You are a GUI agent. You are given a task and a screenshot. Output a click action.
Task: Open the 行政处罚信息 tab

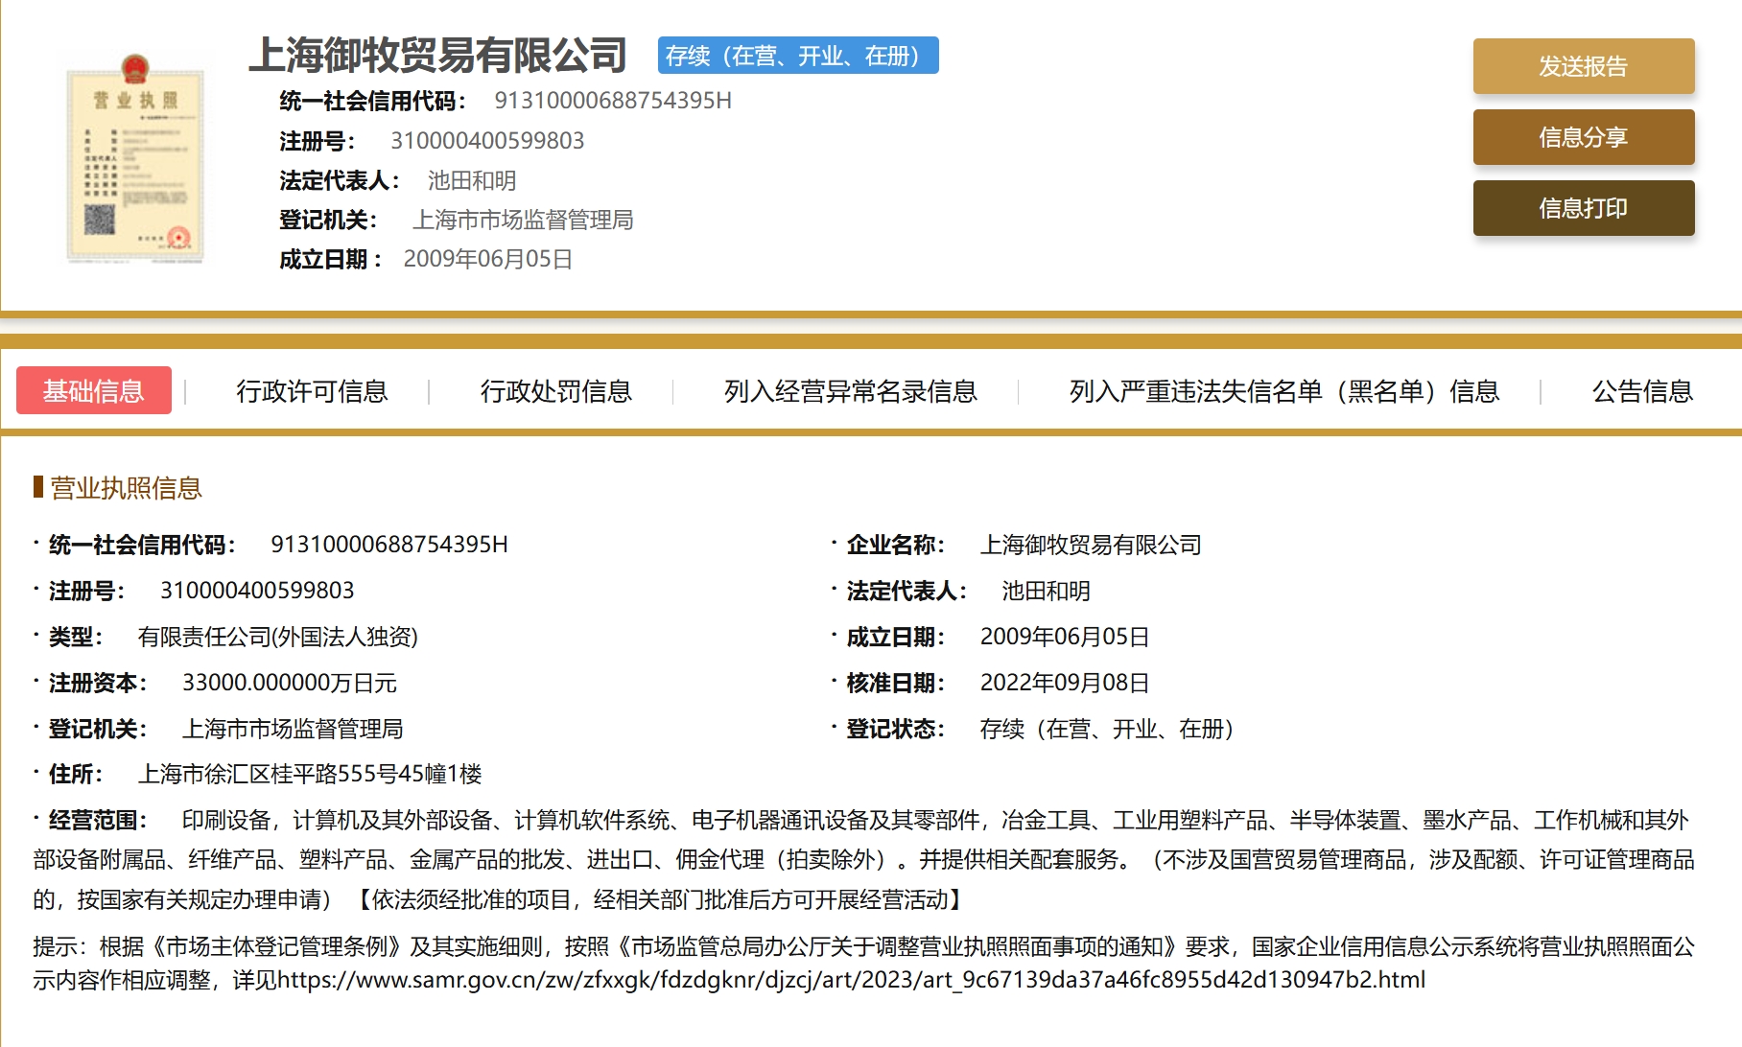point(556,391)
